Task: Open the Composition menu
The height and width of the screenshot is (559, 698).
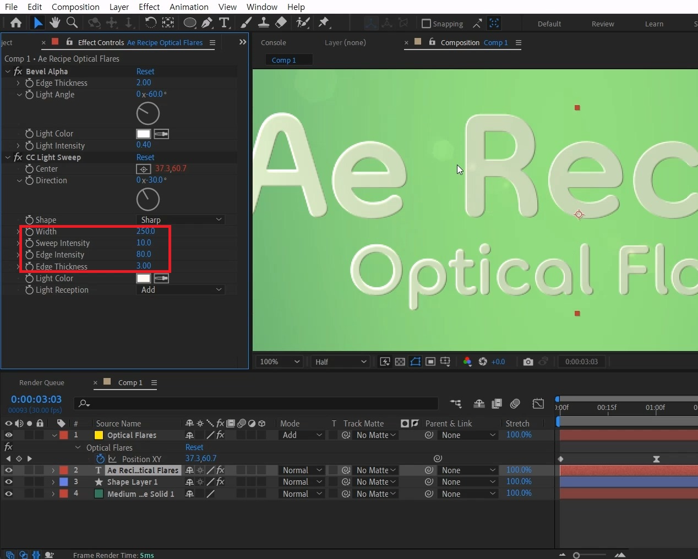Action: pyautogui.click(x=75, y=7)
